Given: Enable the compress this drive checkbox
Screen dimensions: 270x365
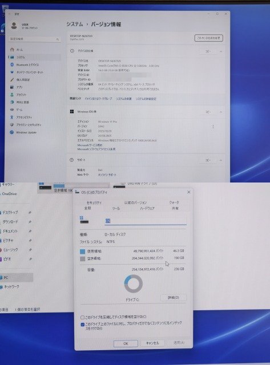Looking at the screenshot, I should click(82, 317).
